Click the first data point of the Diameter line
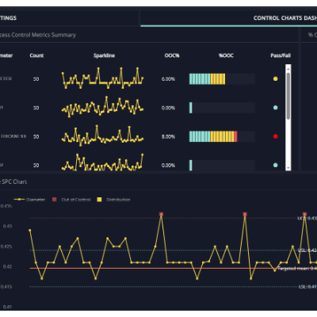The image size is (317, 317). click(x=30, y=231)
